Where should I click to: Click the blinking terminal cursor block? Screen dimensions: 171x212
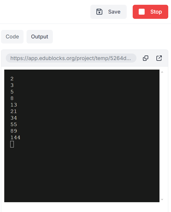(x=12, y=144)
